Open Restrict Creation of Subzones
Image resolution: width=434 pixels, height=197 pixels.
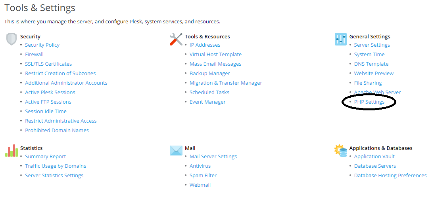pyautogui.click(x=60, y=73)
